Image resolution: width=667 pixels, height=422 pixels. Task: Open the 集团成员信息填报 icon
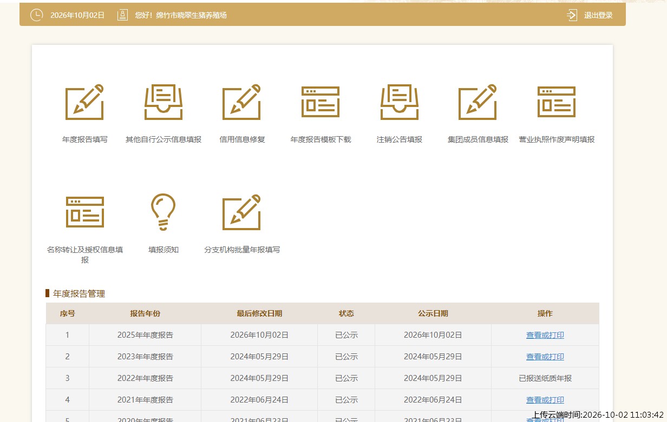(478, 102)
